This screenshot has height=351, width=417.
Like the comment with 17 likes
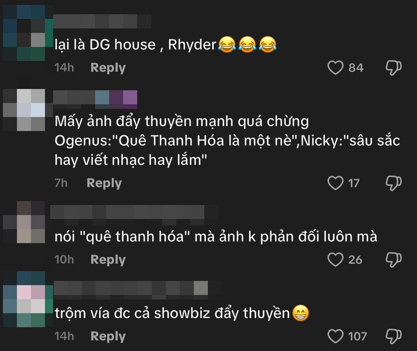[x=335, y=183]
